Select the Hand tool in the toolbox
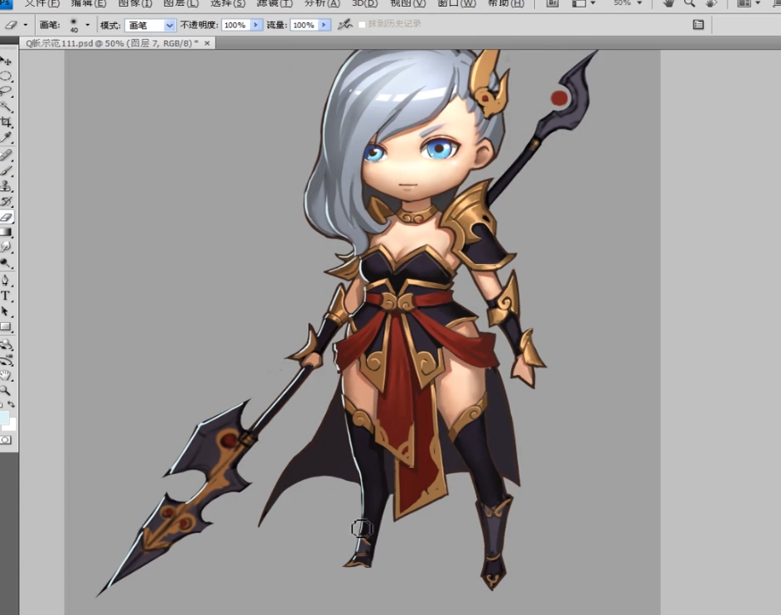 (6, 375)
